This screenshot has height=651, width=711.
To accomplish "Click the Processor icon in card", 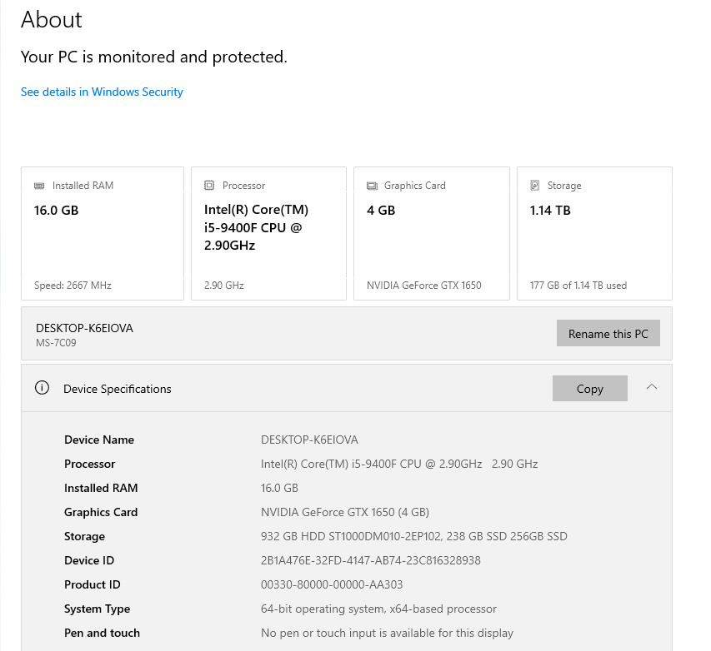I will pos(209,186).
